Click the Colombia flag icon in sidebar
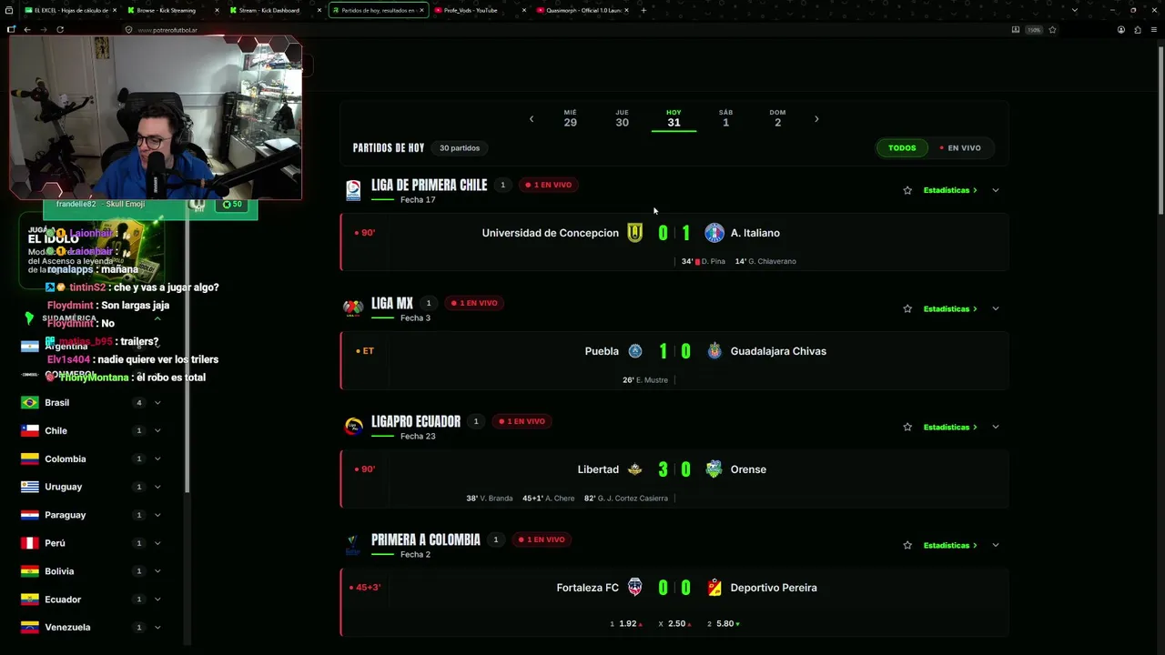1165x655 pixels. [x=30, y=458]
